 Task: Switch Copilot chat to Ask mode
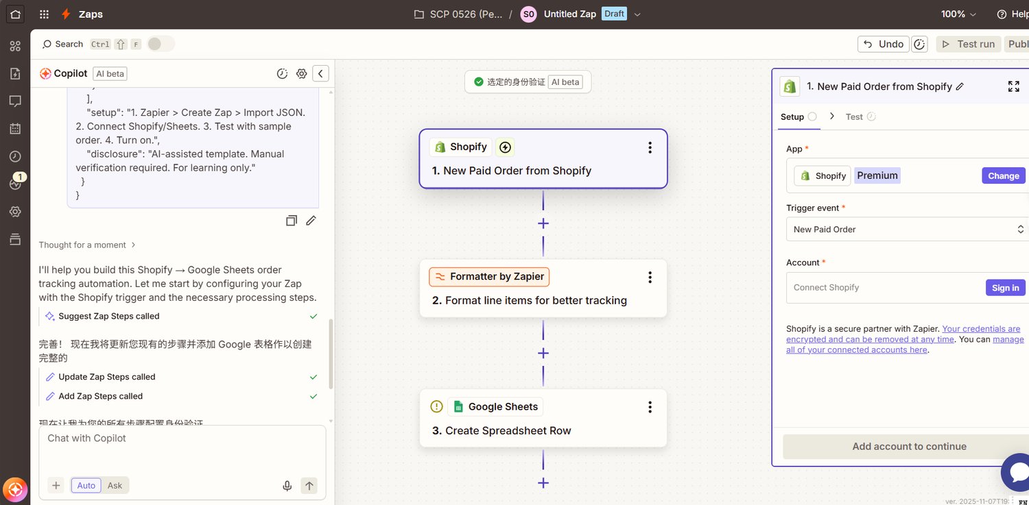(115, 486)
